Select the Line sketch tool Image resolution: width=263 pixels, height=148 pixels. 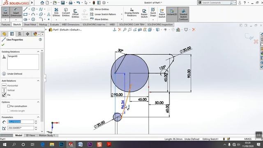pos(25,9)
